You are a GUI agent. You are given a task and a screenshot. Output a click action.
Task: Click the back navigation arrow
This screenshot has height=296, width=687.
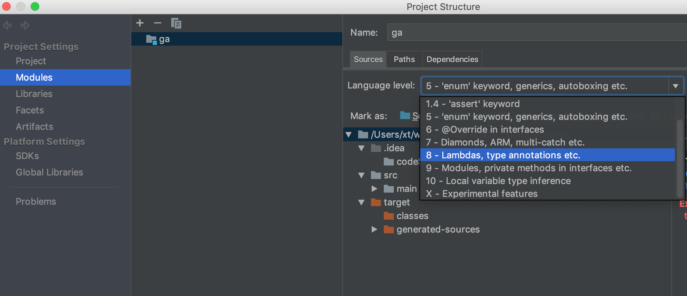pos(7,25)
